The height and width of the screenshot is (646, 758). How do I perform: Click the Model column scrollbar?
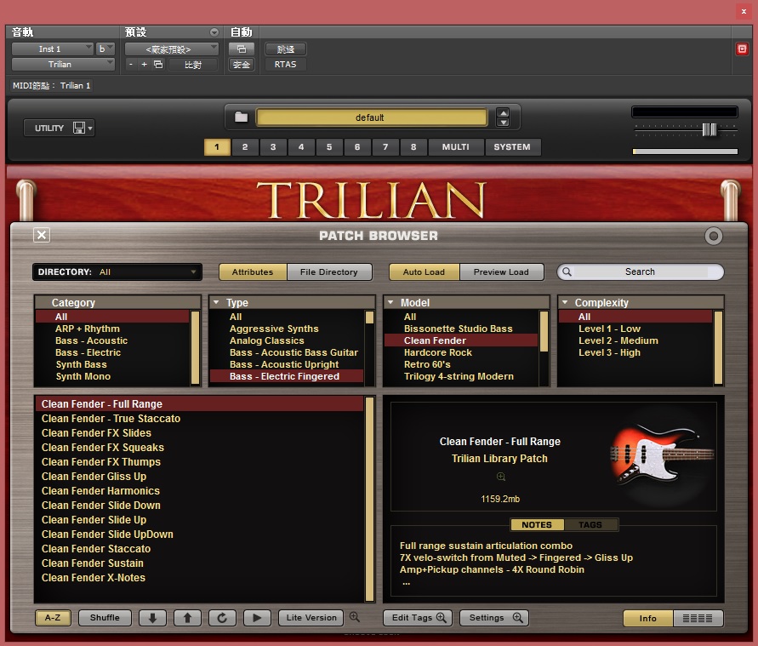(544, 331)
